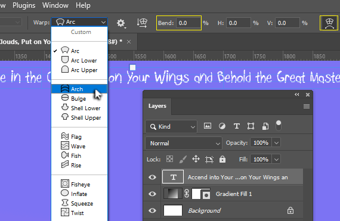Click the Background layer thumbnail

[173, 210]
